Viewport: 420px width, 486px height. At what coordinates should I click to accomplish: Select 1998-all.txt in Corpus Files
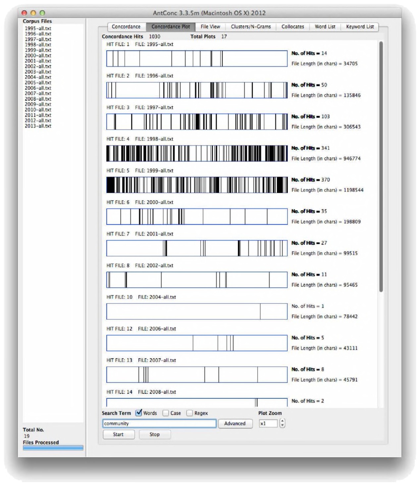click(38, 45)
